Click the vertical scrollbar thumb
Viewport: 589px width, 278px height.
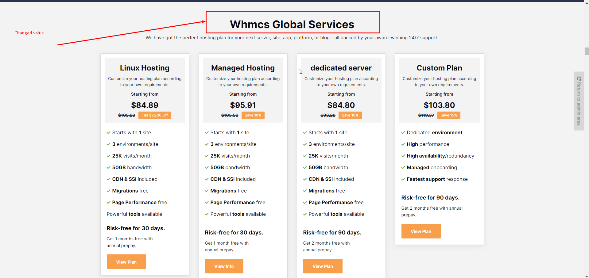pyautogui.click(x=587, y=51)
